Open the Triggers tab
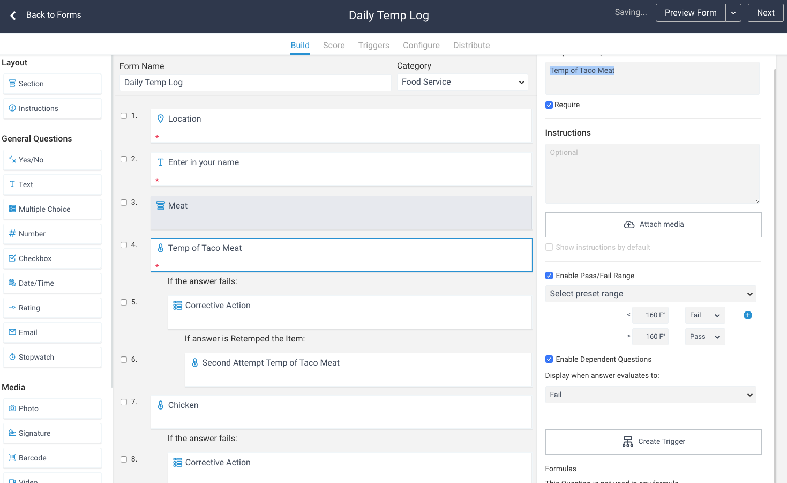This screenshot has height=483, width=787. pyautogui.click(x=373, y=46)
